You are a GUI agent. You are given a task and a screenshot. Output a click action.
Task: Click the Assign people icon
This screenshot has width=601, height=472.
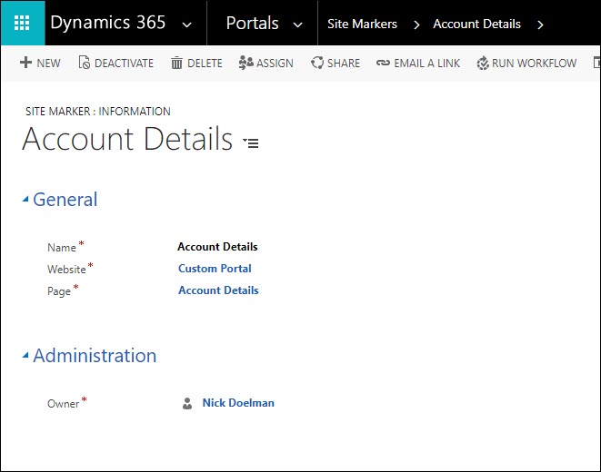coord(245,63)
